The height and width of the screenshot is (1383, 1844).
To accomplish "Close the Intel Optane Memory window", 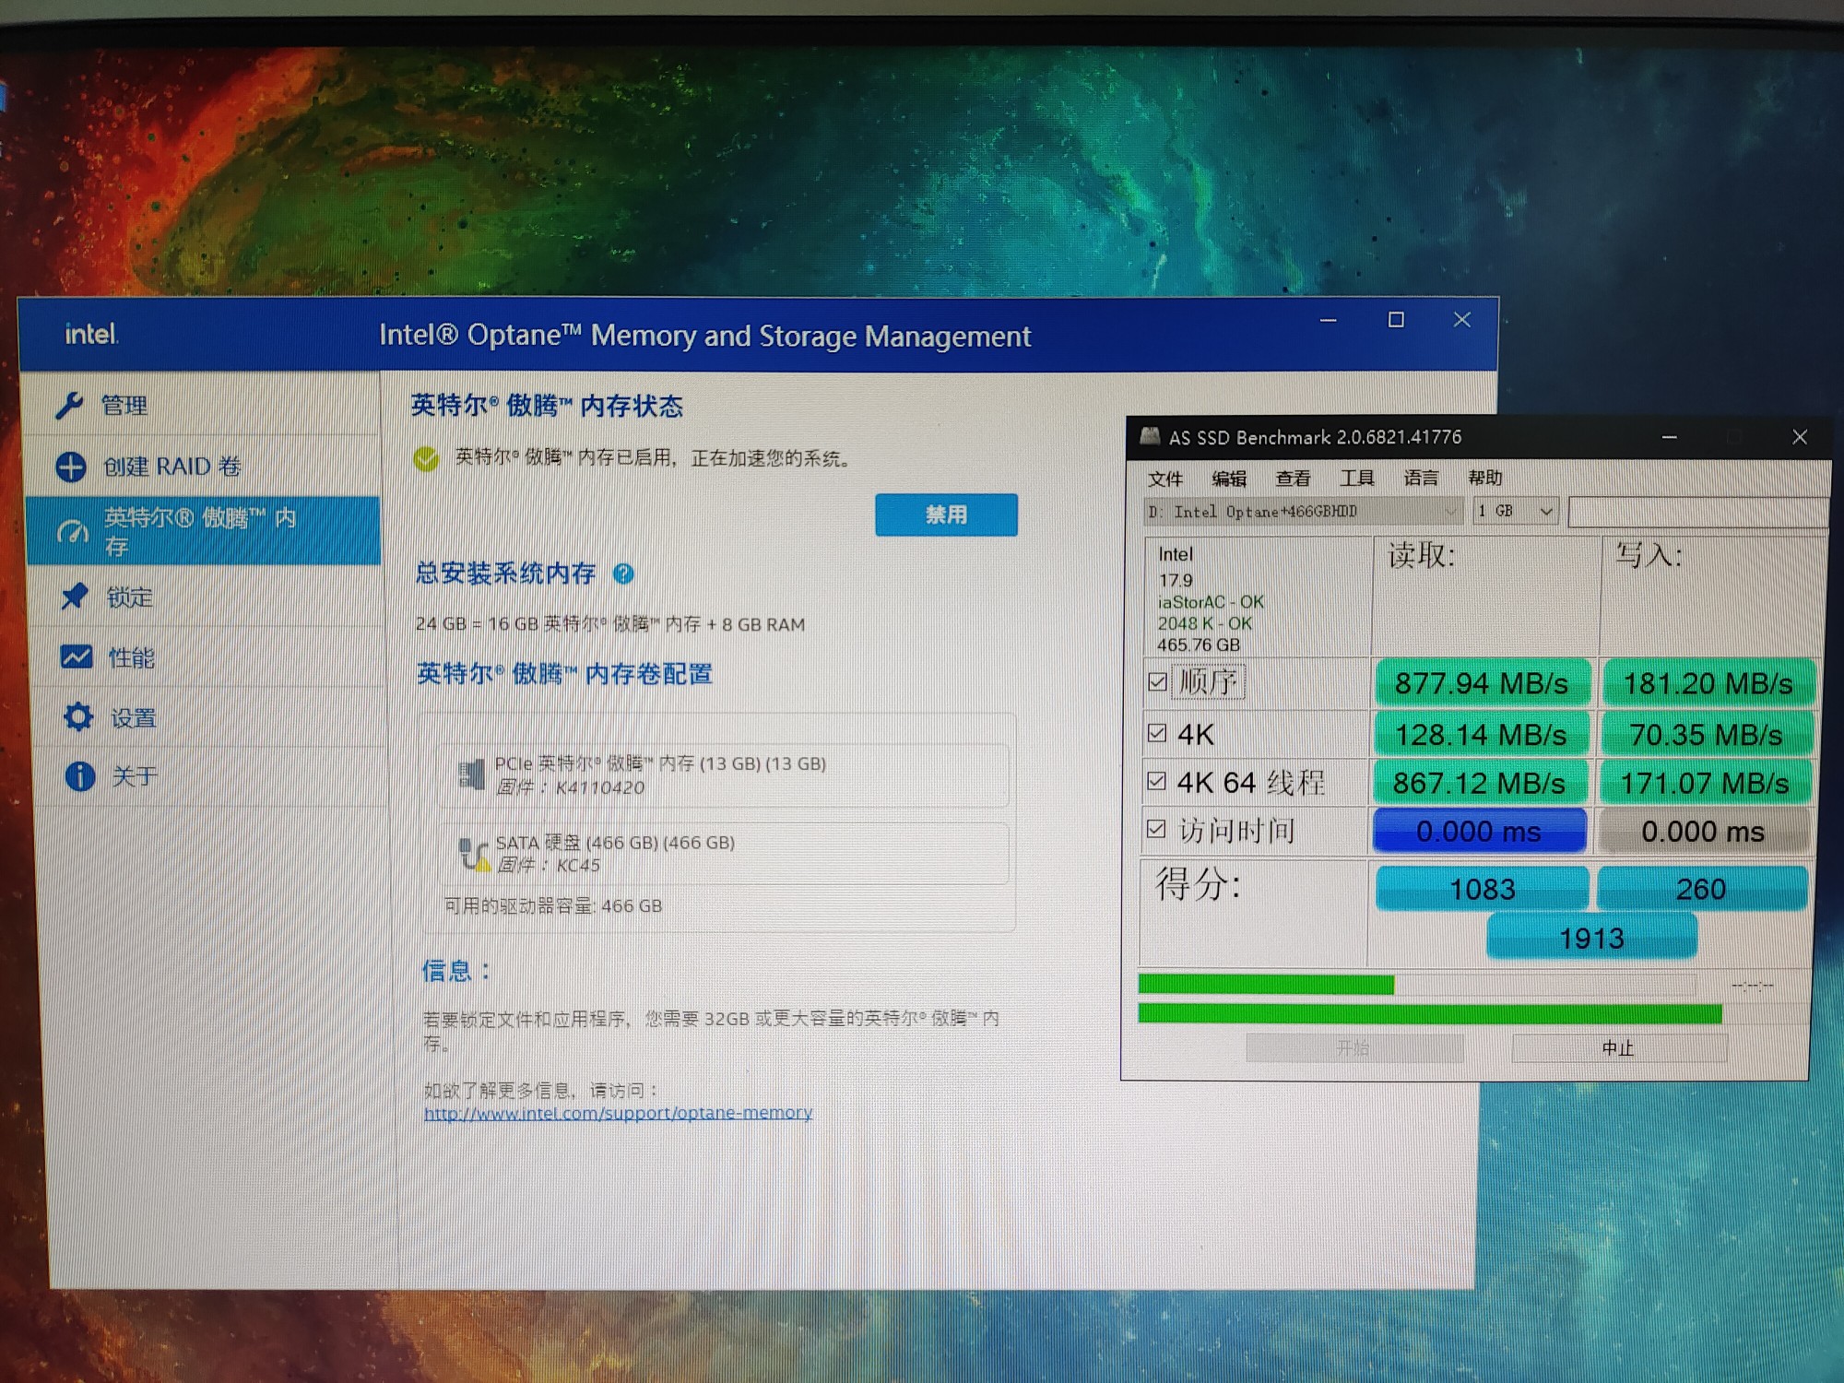I will click(1461, 320).
